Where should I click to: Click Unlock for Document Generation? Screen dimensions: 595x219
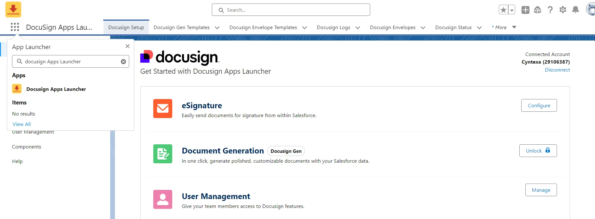pos(538,151)
